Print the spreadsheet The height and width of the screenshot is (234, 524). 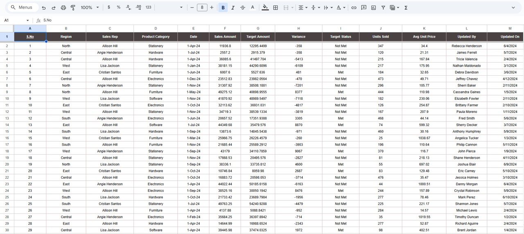pyautogui.click(x=63, y=7)
